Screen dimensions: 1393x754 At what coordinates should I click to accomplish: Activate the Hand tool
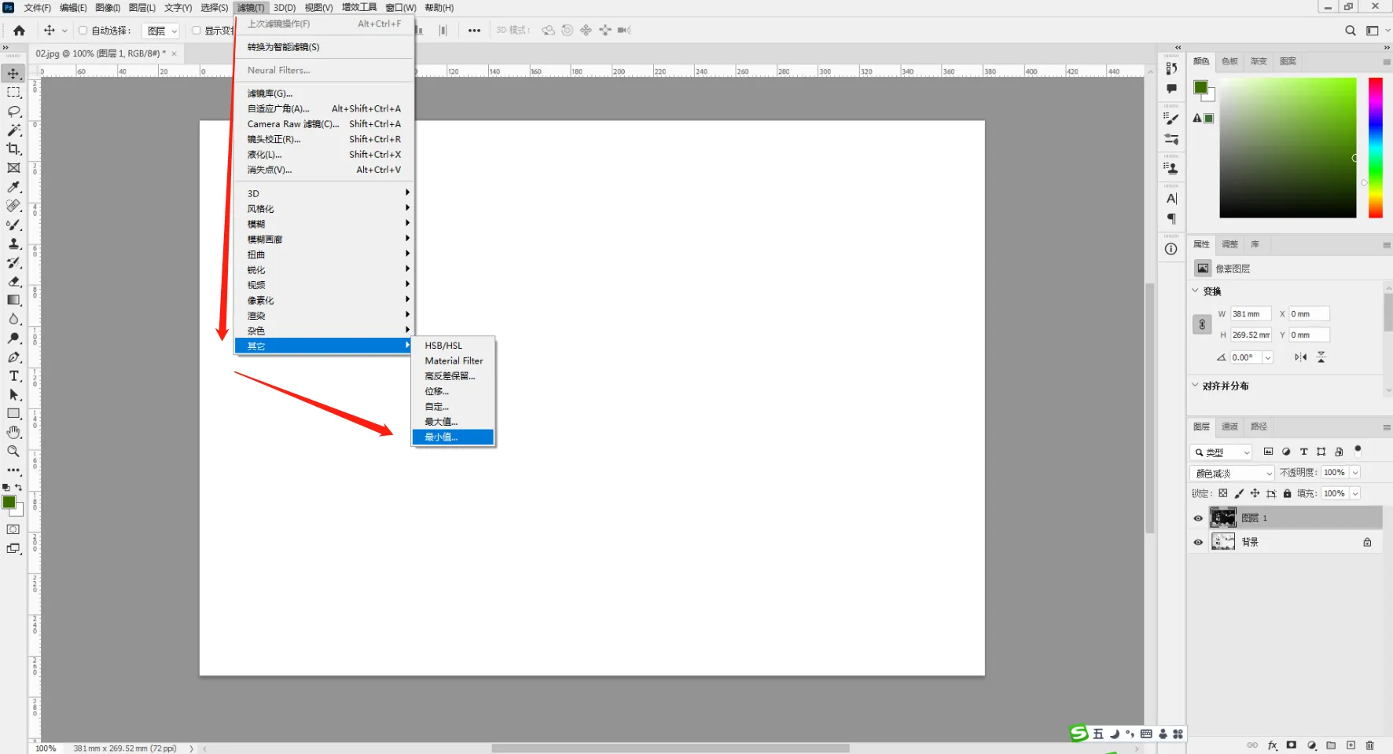coord(13,433)
